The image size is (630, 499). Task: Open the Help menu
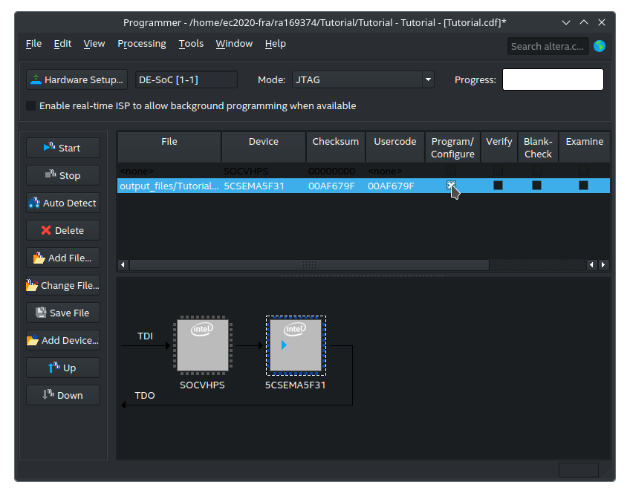[275, 44]
